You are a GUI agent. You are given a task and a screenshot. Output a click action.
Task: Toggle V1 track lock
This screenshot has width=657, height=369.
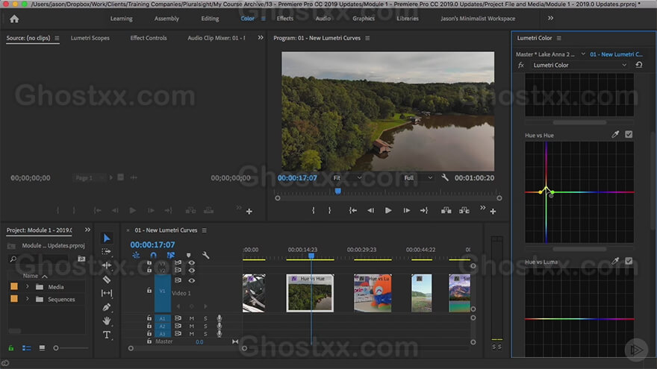pos(149,290)
